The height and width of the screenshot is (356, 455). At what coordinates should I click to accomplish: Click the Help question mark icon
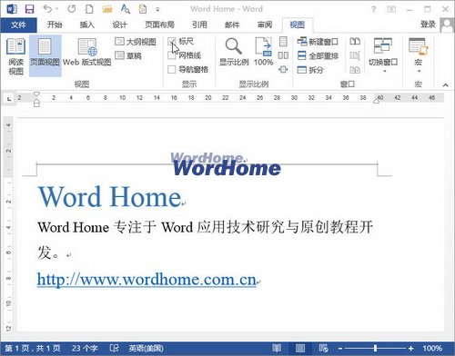[x=373, y=9]
